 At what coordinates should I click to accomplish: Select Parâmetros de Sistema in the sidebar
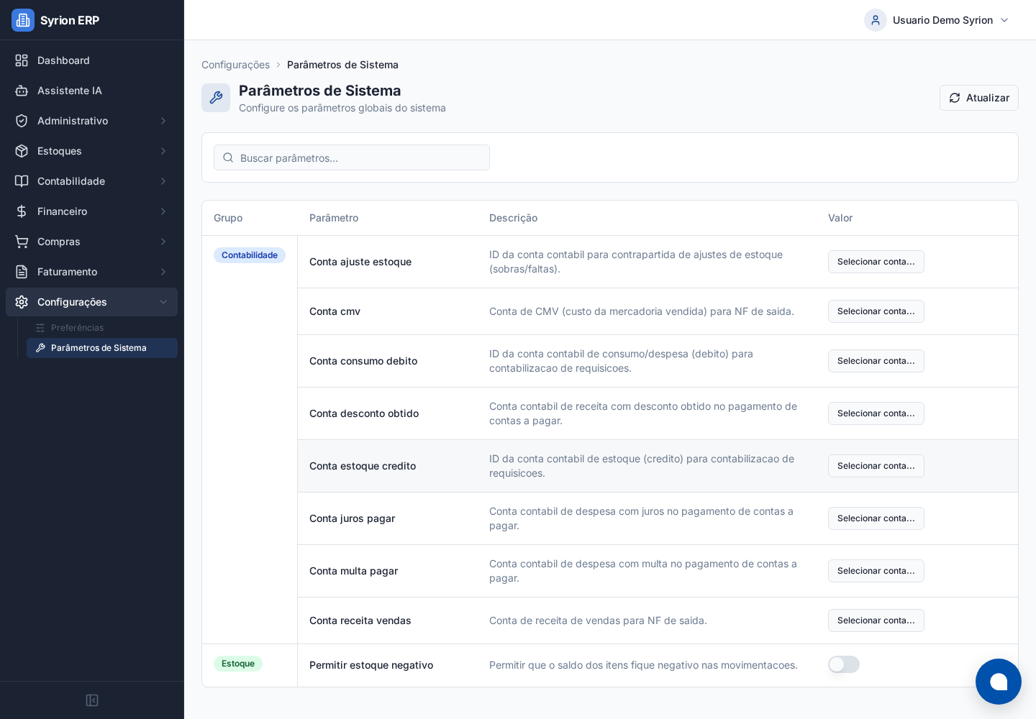pyautogui.click(x=102, y=348)
